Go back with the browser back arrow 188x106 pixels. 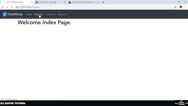coord(3,7)
